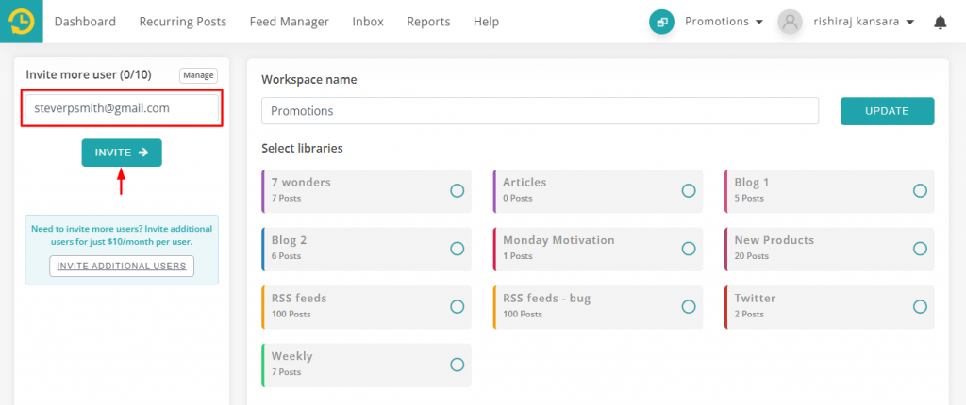Open the notifications bell

click(940, 22)
